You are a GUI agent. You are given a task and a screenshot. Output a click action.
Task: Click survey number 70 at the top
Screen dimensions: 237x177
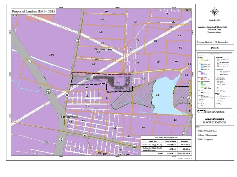(x=106, y=11)
